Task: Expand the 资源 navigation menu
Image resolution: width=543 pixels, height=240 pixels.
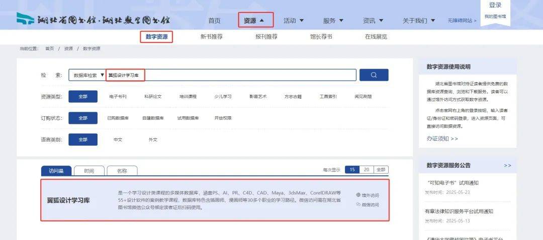Action: 254,21
